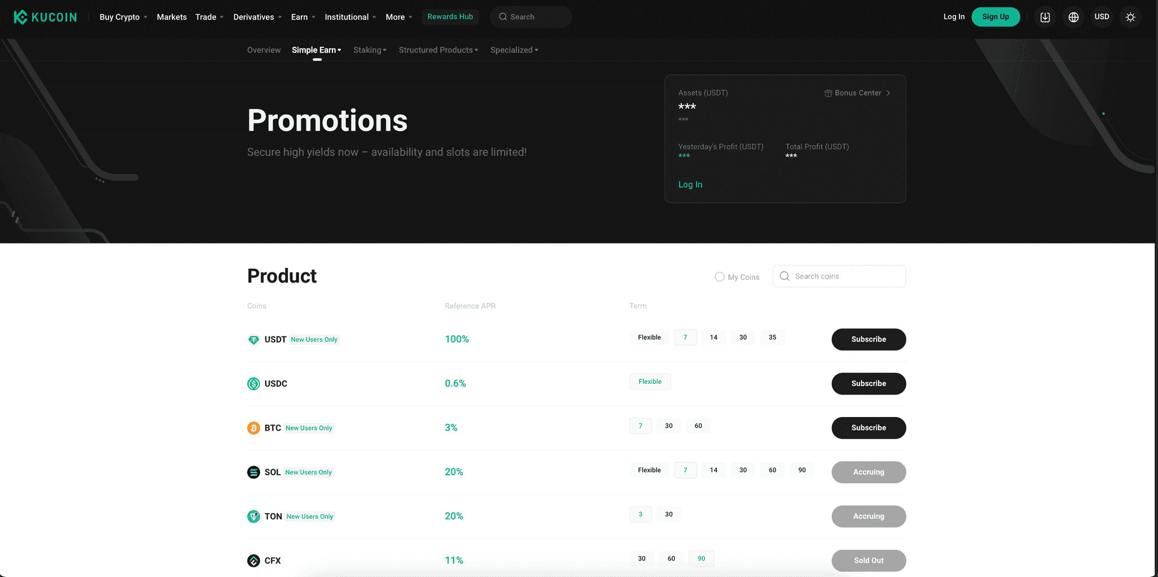Open the Staking dropdown
The width and height of the screenshot is (1158, 577).
pos(370,50)
